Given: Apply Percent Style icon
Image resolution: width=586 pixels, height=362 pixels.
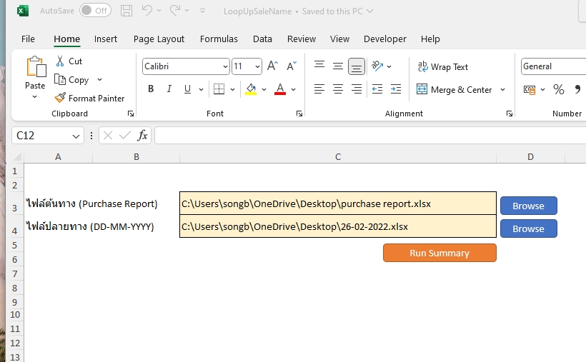Looking at the screenshot, I should (x=559, y=90).
